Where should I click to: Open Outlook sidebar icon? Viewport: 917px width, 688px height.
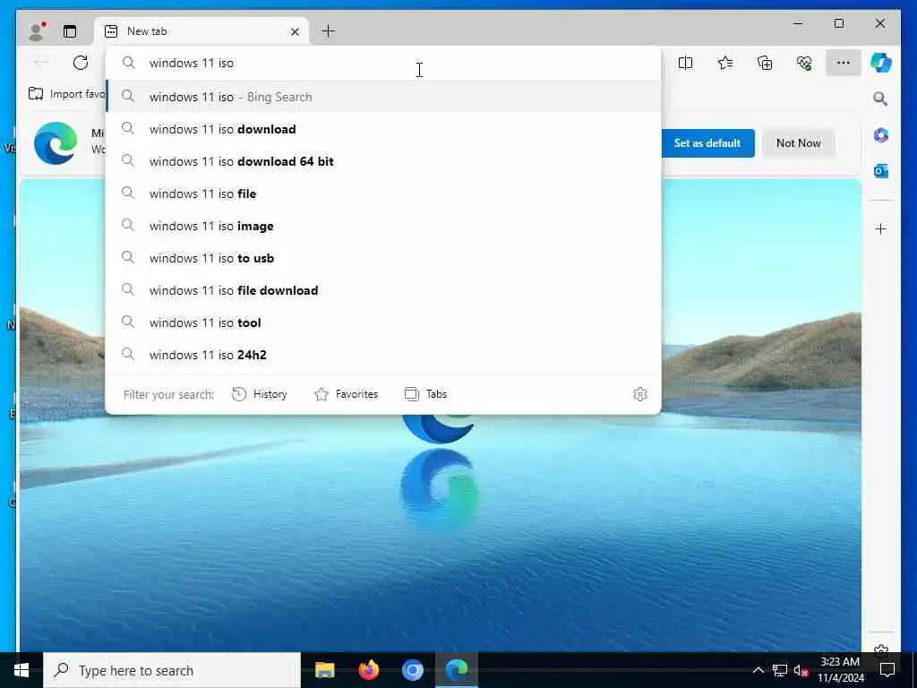[x=881, y=171]
